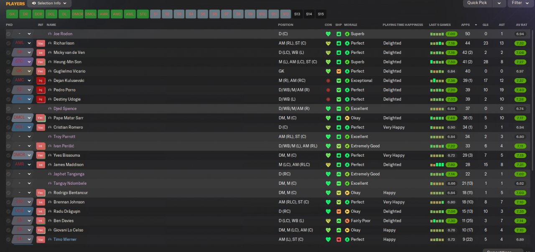Screen dimensions: 535x252
Task: Click Richarlison's sharpness thumbs-up icon
Action: (339, 43)
